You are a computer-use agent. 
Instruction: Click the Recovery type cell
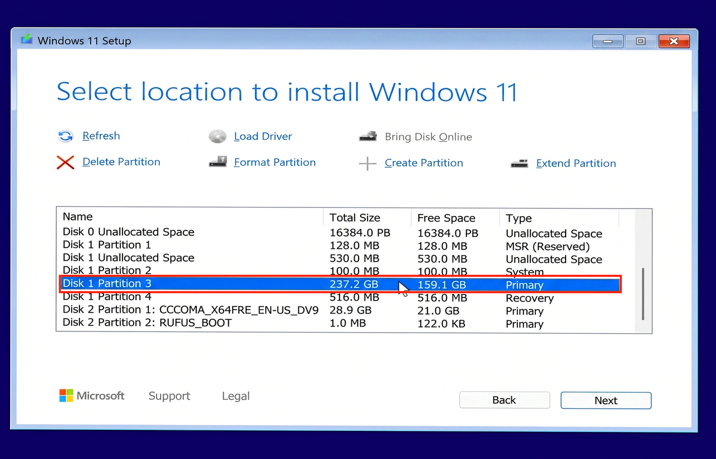(x=530, y=298)
